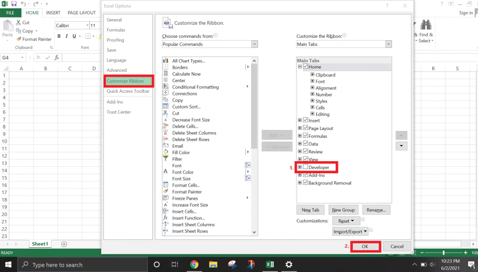The width and height of the screenshot is (478, 272).
Task: Click the formula bar fx icon
Action: (56, 57)
